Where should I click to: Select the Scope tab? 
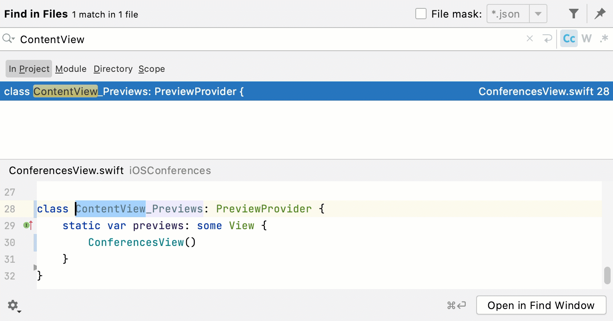[x=152, y=69]
